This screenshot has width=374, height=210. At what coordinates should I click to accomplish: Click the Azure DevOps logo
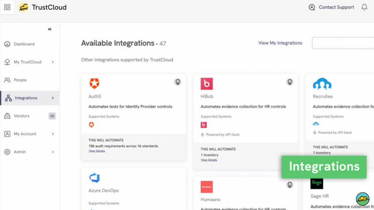point(95,178)
